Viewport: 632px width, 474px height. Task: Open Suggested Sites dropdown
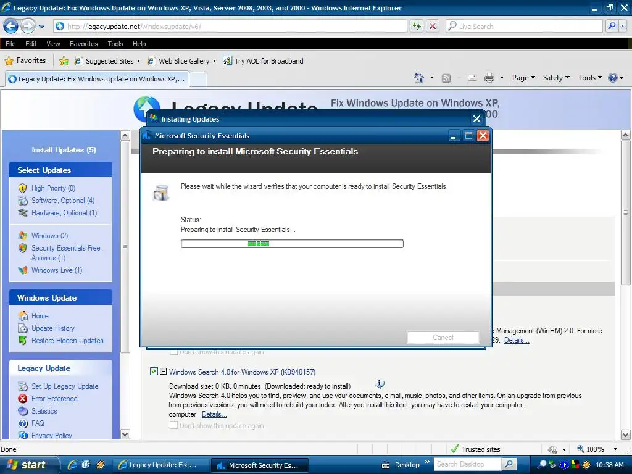pyautogui.click(x=107, y=61)
